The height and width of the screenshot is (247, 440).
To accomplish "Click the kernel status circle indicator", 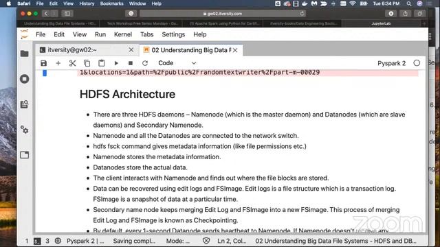I will 417,63.
